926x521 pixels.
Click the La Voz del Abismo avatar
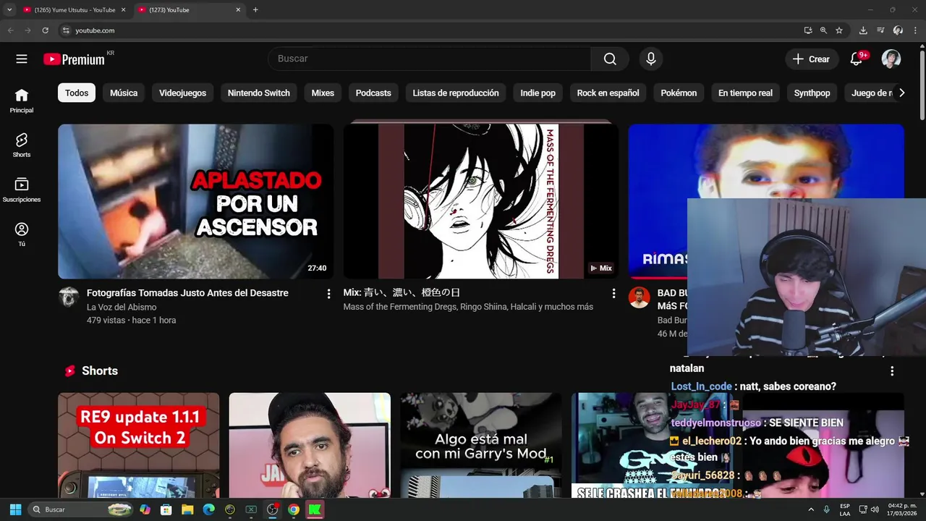coord(69,297)
